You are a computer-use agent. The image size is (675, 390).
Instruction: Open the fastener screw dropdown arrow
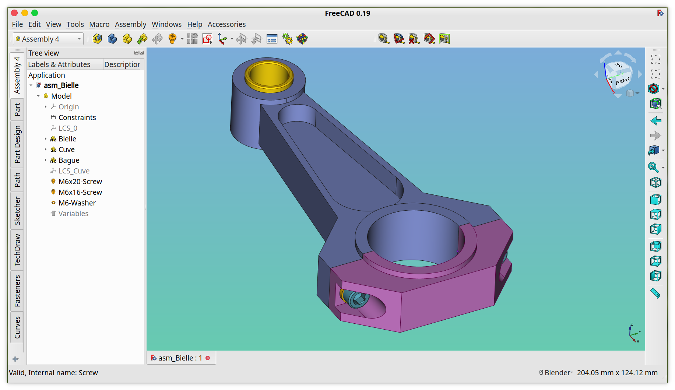click(x=182, y=39)
